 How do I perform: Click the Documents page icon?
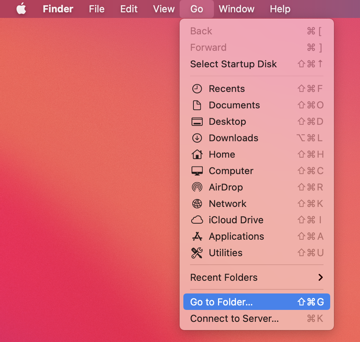click(x=197, y=105)
